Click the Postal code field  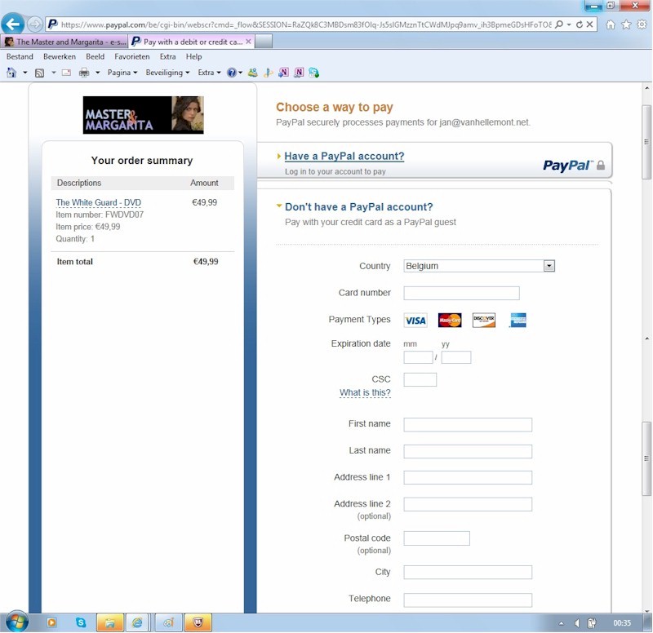[437, 538]
